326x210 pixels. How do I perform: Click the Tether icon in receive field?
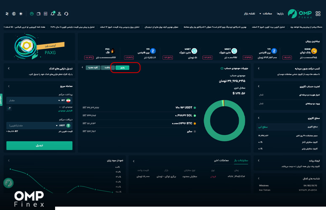pyautogui.click(x=69, y=126)
